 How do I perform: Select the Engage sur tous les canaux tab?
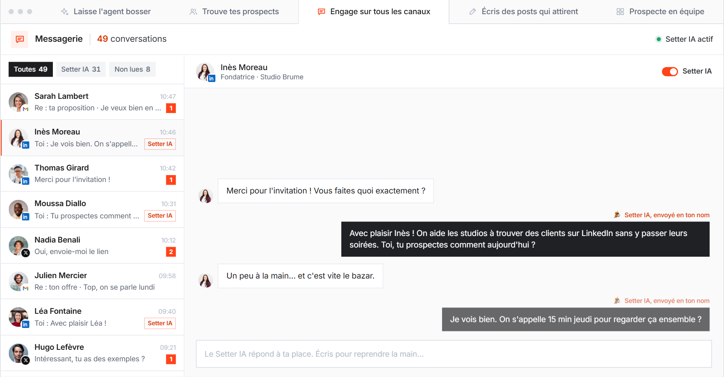[x=374, y=11]
